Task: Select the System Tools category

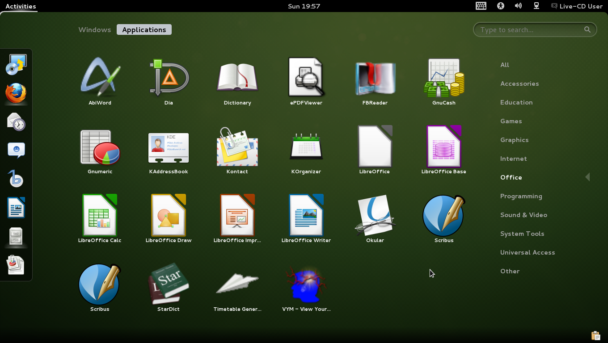Action: 522,234
